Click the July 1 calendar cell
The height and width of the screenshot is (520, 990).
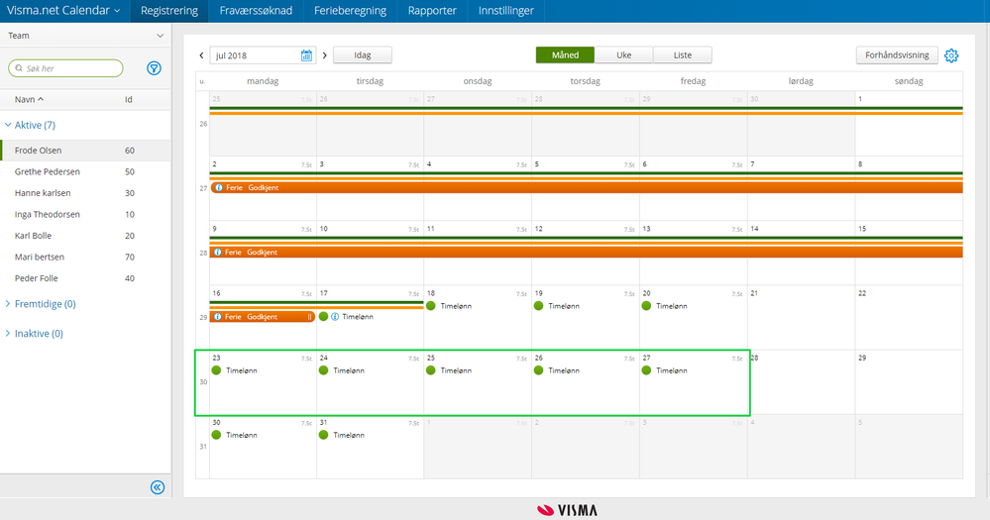909,124
